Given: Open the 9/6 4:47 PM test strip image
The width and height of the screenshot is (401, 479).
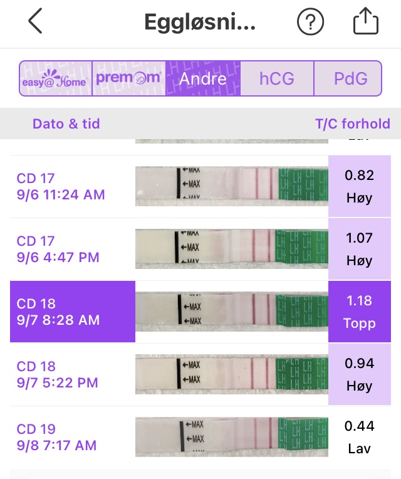Looking at the screenshot, I should click(x=232, y=249).
